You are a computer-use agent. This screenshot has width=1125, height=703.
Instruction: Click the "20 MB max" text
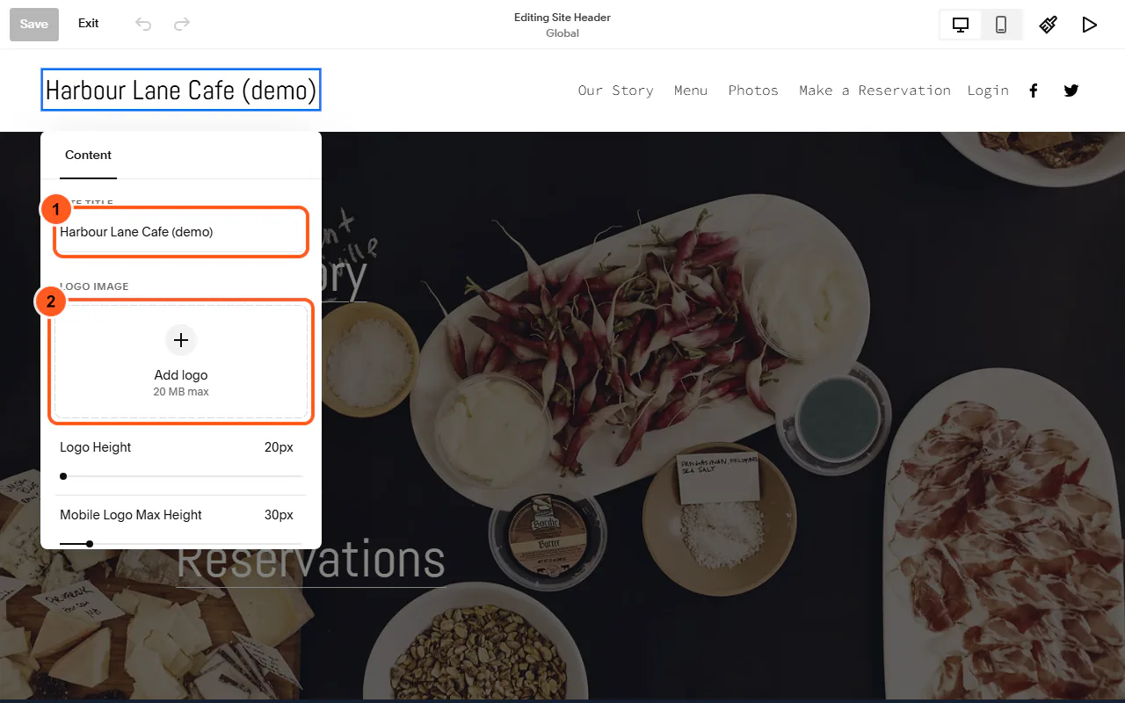pos(181,392)
